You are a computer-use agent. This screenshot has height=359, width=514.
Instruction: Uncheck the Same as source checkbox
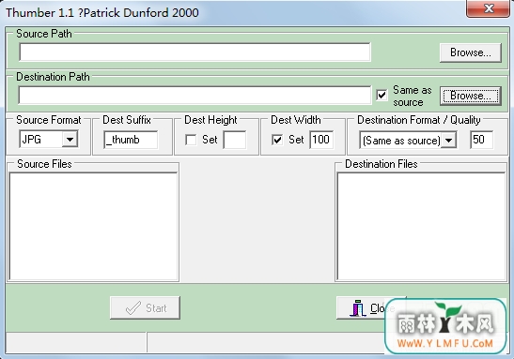382,96
